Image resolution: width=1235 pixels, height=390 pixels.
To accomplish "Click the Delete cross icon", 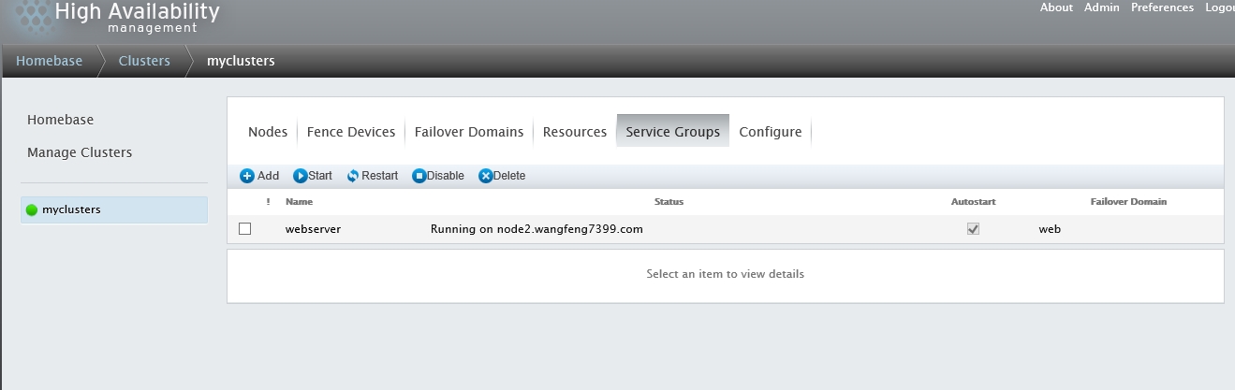I will 485,176.
